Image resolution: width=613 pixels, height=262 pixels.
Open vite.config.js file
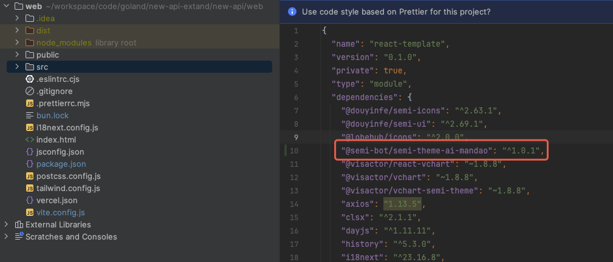click(x=60, y=212)
